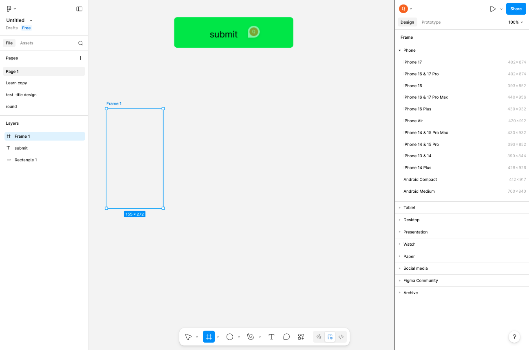The image size is (529, 350).
Task: Select the Comment tool
Action: coord(287,337)
